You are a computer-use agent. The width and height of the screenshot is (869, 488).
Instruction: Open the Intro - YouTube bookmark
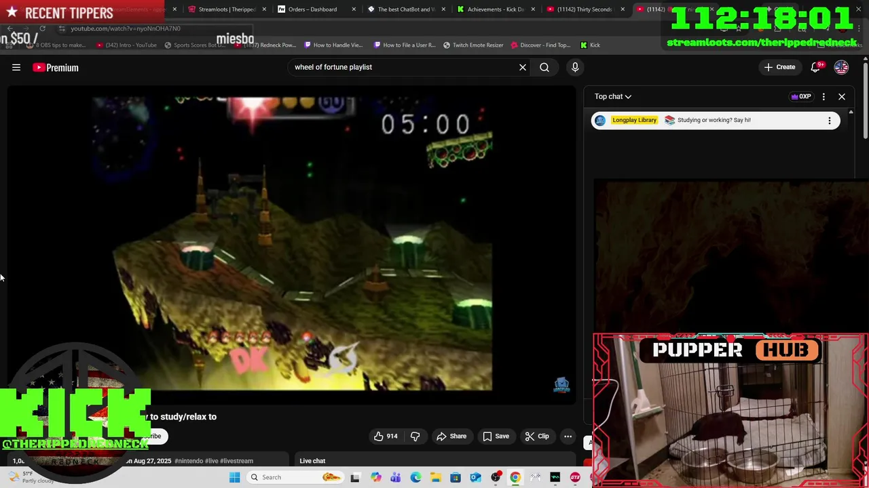click(127, 45)
